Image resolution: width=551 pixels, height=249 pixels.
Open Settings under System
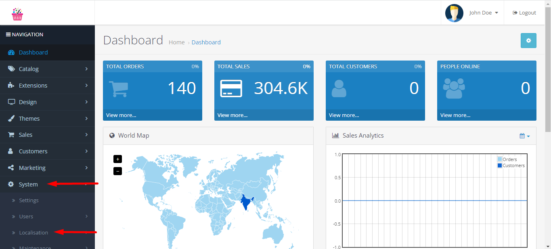click(47, 201)
